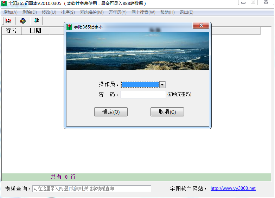Expand the 操作员 dropdown arrow
Screen dimensions: 275x198
pos(162,85)
